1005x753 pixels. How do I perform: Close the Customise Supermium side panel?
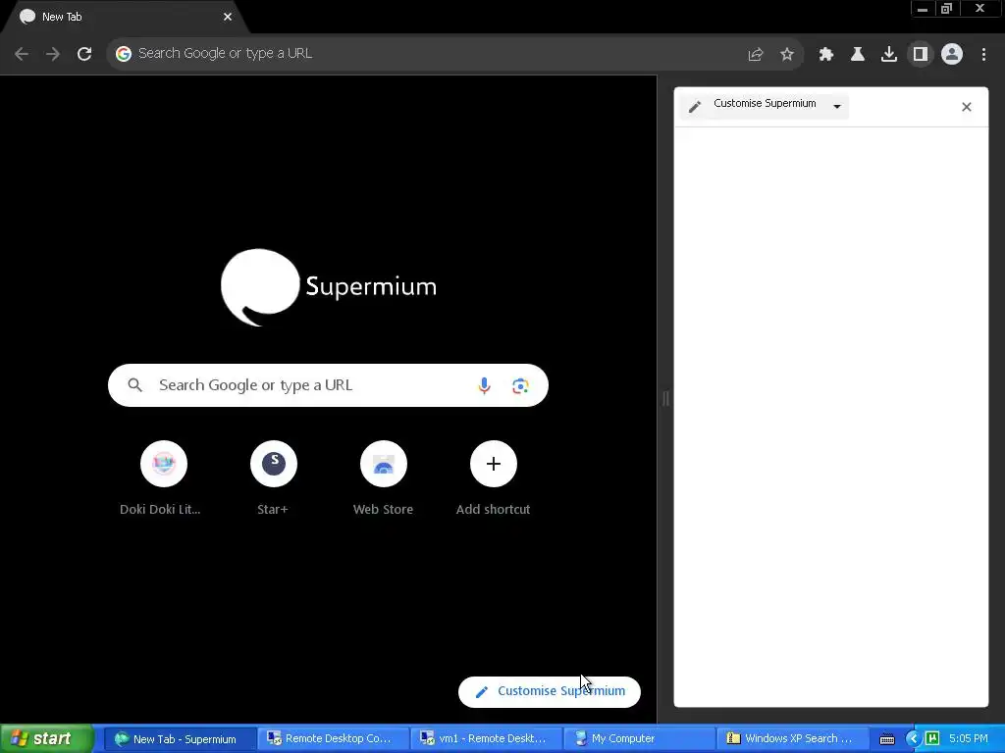pyautogui.click(x=967, y=107)
